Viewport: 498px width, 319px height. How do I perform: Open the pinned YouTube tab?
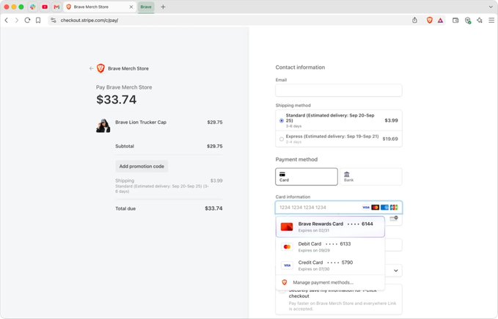click(x=45, y=7)
